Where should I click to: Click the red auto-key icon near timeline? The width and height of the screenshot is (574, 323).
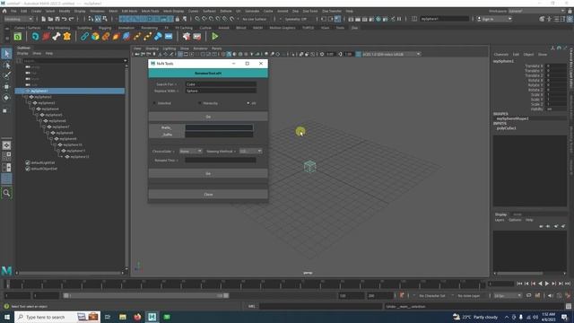[x=402, y=295]
